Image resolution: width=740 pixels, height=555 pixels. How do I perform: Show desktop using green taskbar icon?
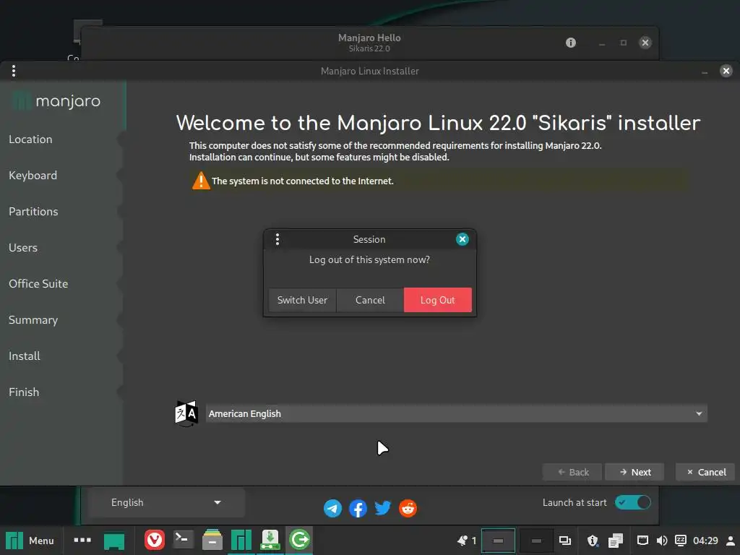click(x=114, y=541)
